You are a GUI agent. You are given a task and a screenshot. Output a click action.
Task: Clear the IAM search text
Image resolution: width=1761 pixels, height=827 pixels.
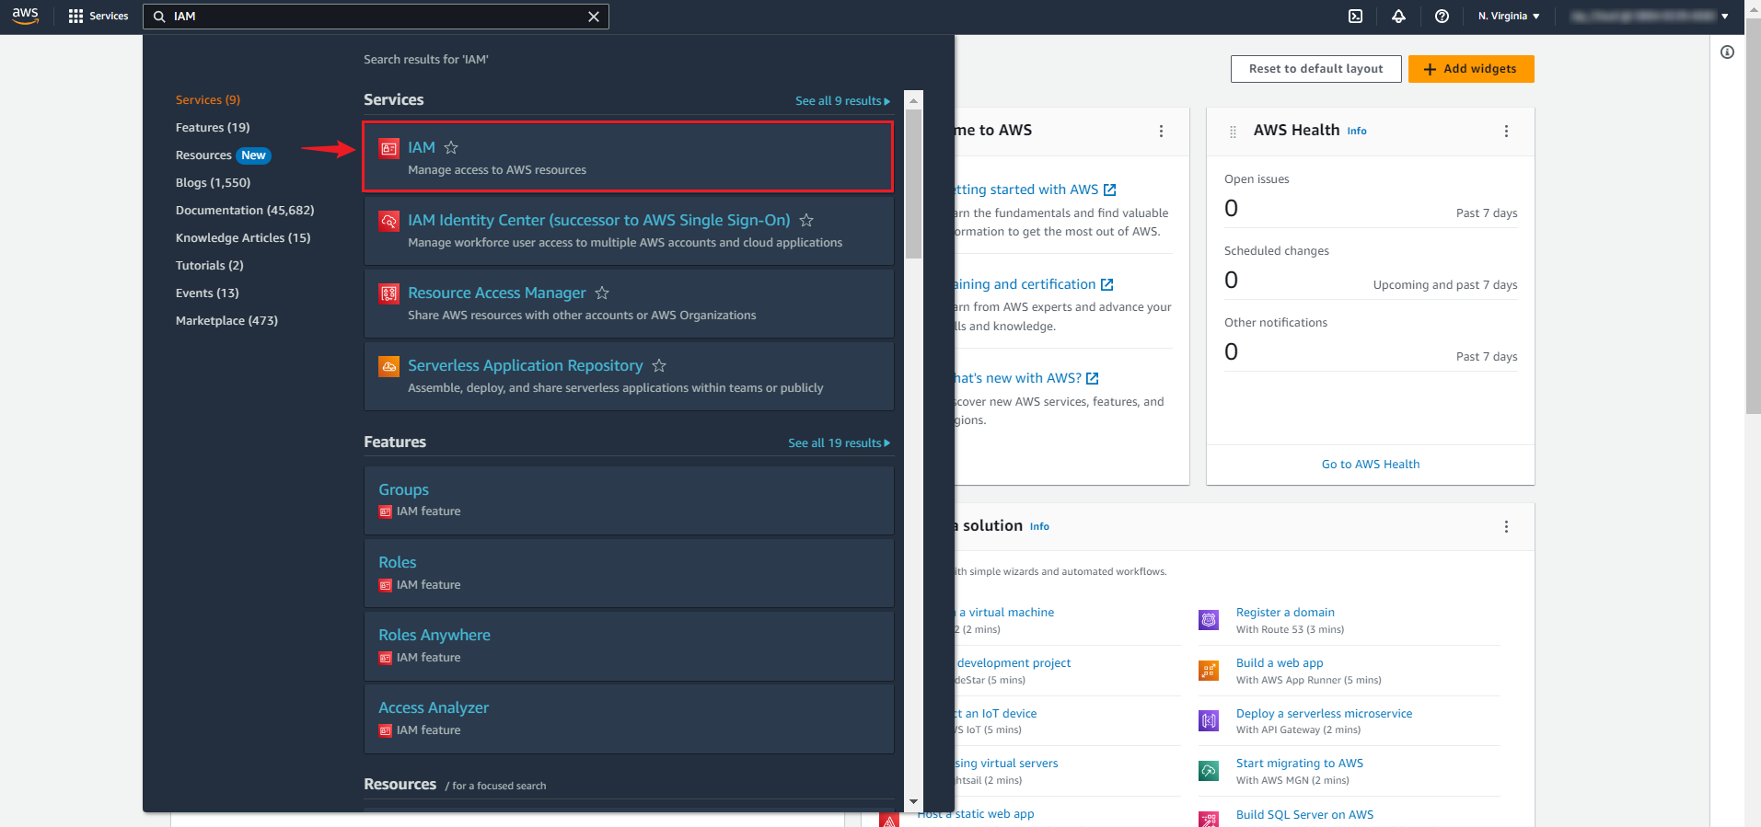pyautogui.click(x=594, y=17)
